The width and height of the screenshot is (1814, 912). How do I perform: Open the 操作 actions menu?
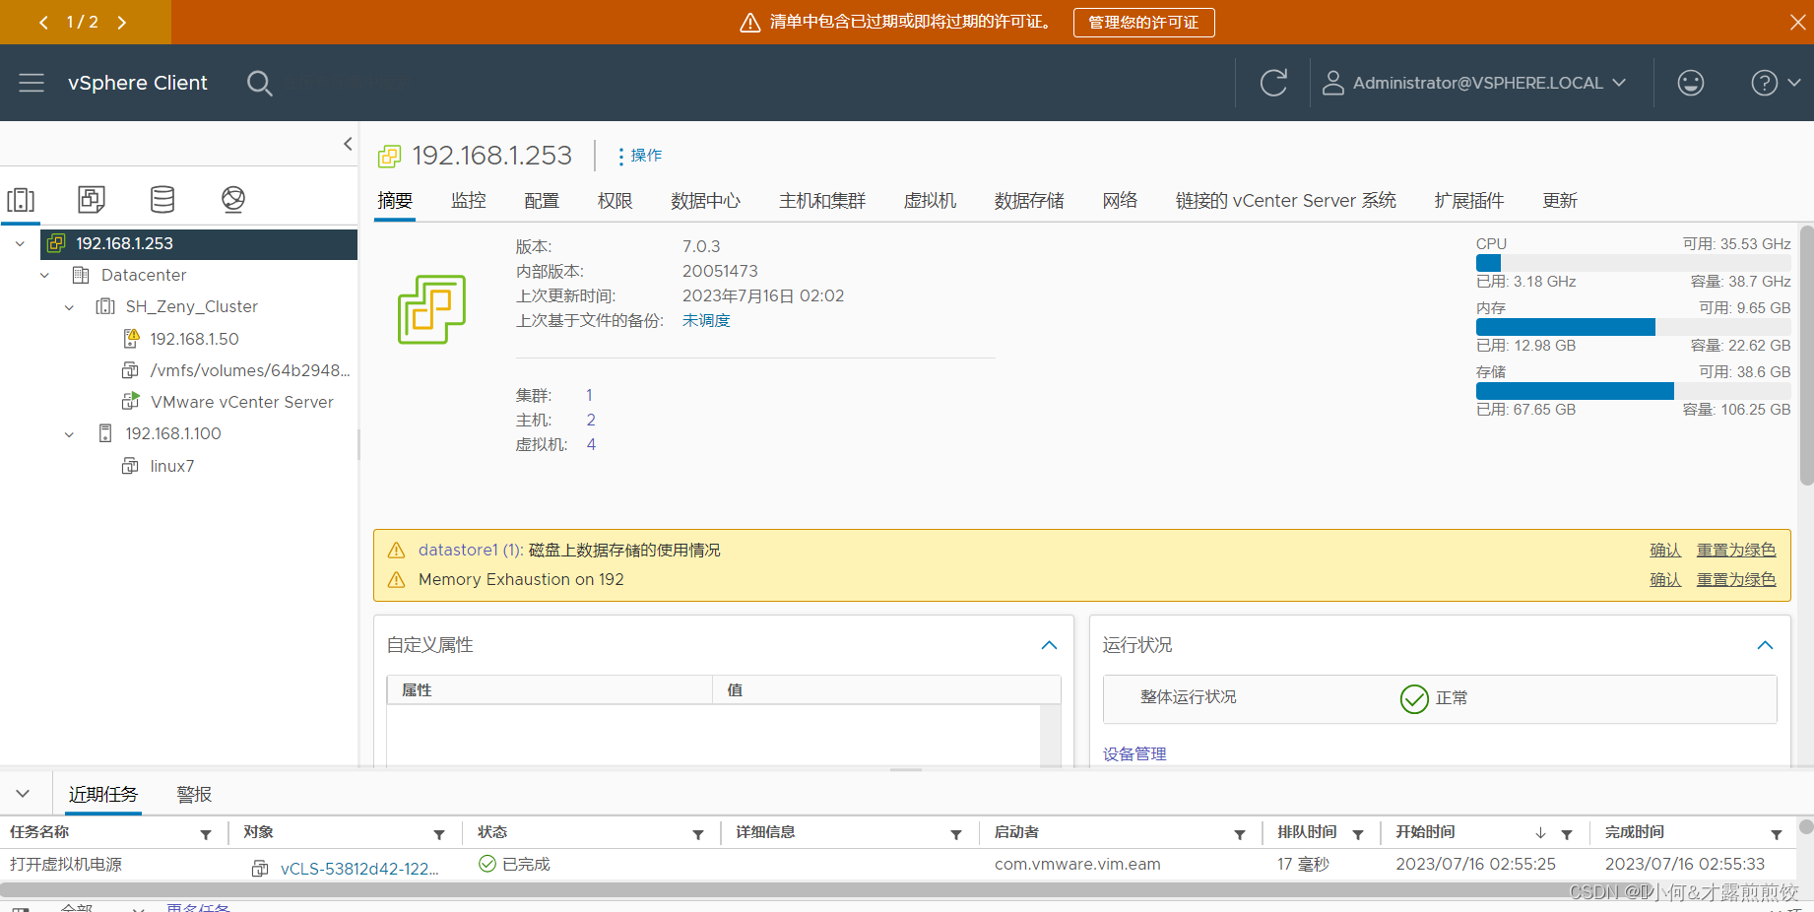point(639,156)
